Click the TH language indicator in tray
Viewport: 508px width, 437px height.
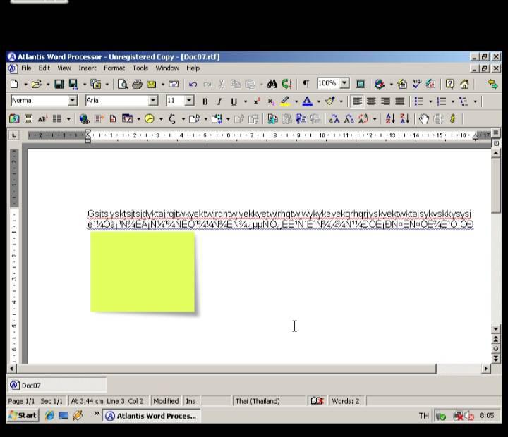pos(424,416)
